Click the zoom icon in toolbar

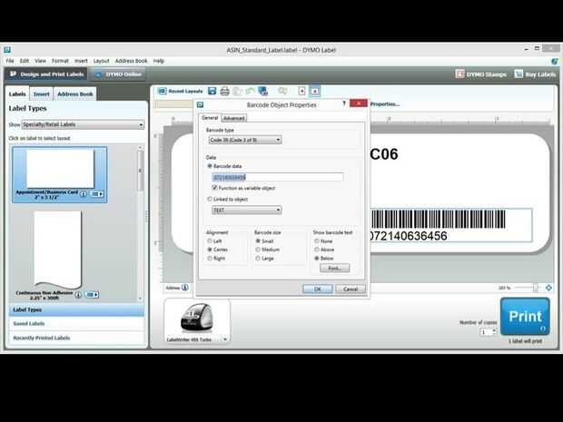point(283,91)
